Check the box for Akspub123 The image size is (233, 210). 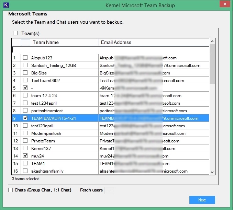point(25,58)
